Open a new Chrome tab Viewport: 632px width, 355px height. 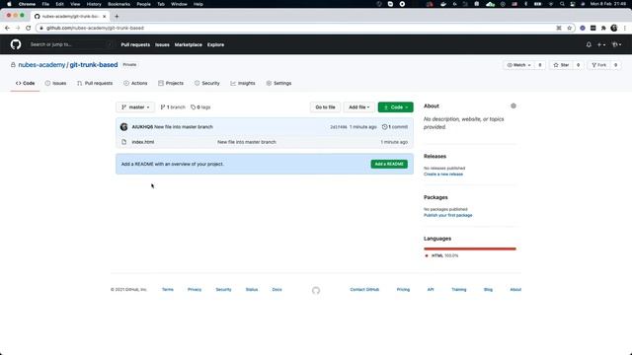[x=117, y=16]
